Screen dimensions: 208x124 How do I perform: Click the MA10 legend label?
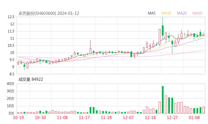(x=166, y=13)
